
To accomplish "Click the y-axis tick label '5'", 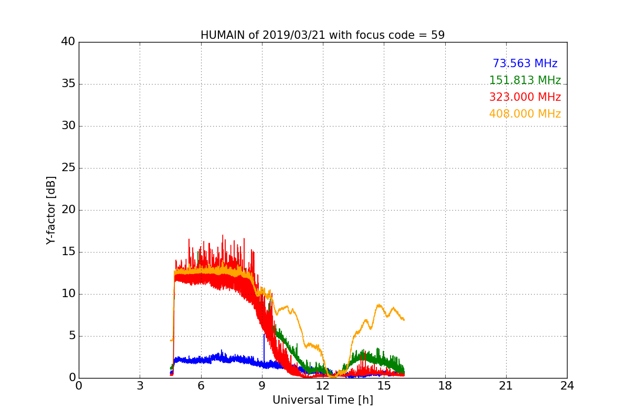I will point(71,336).
